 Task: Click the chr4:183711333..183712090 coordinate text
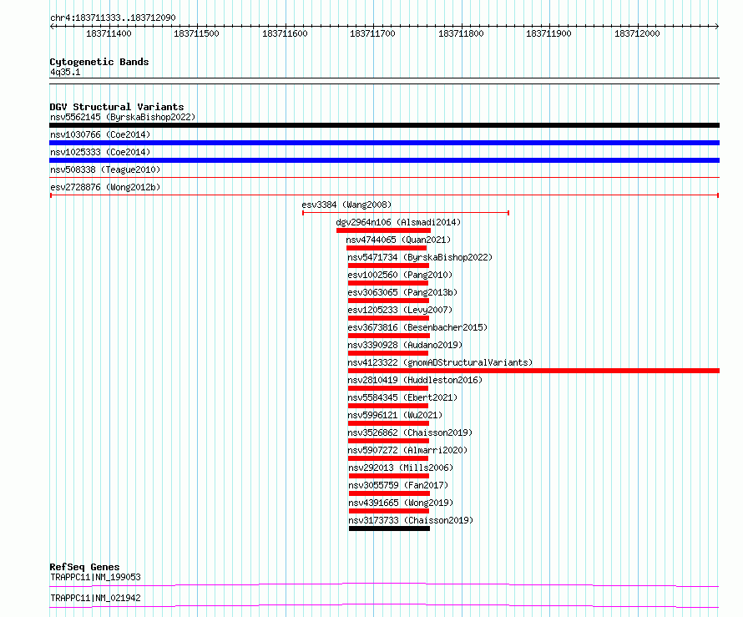coord(113,18)
